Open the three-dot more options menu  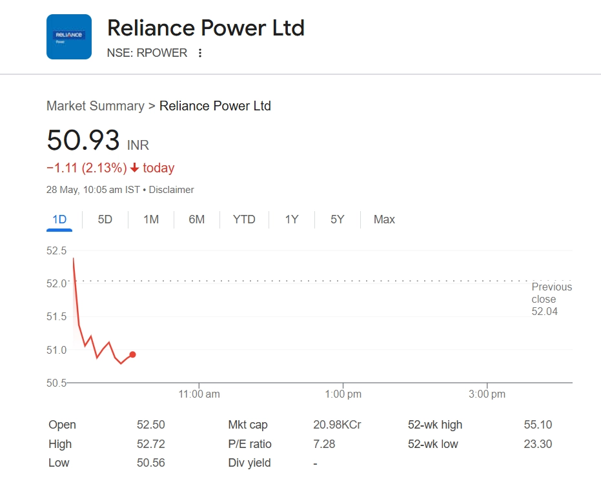click(200, 53)
